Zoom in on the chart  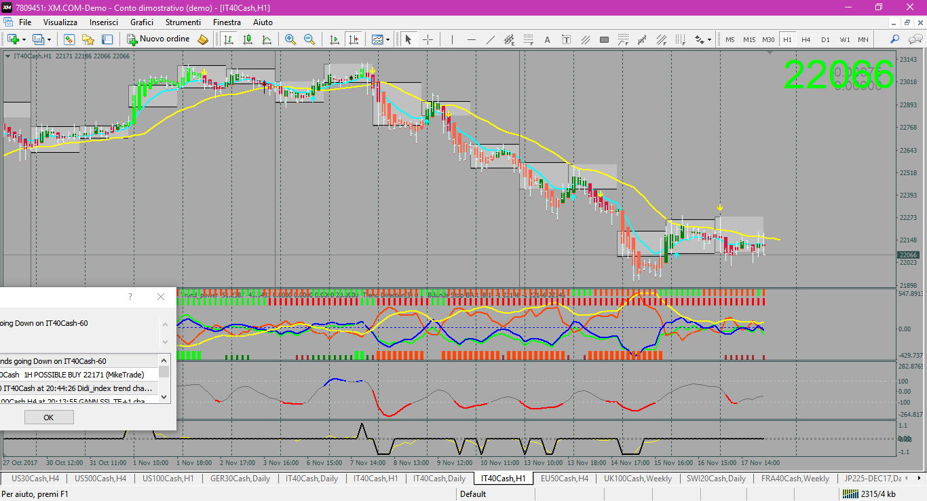tap(290, 39)
